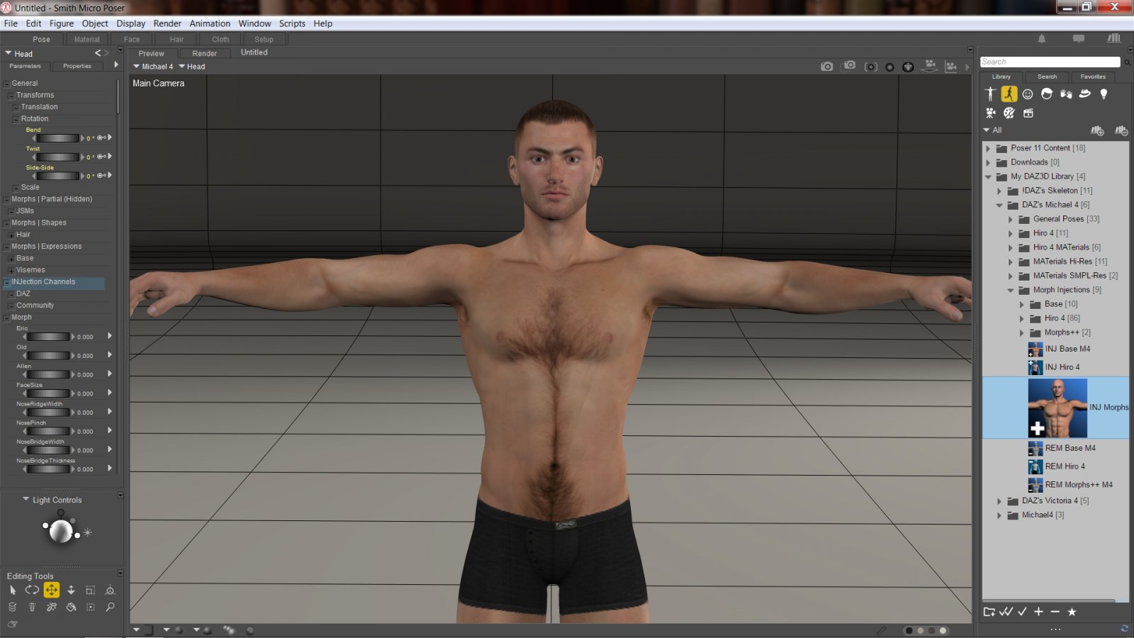This screenshot has height=638, width=1134.
Task: Activate the Magnifier tool
Action: tap(110, 607)
